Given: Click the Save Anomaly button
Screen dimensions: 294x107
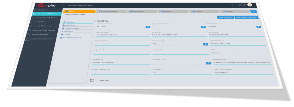Looking at the screenshot, I should [226, 17].
